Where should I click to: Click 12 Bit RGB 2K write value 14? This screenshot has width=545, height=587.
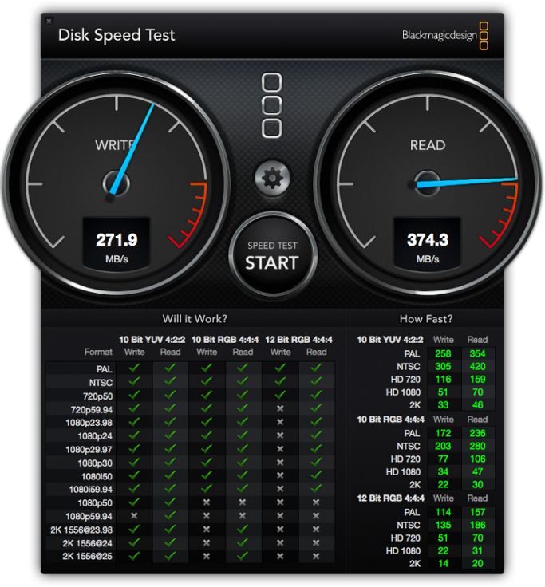pos(443,564)
